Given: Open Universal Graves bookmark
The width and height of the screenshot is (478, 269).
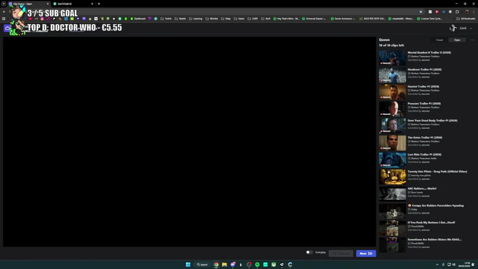Looking at the screenshot, I should click(x=314, y=19).
